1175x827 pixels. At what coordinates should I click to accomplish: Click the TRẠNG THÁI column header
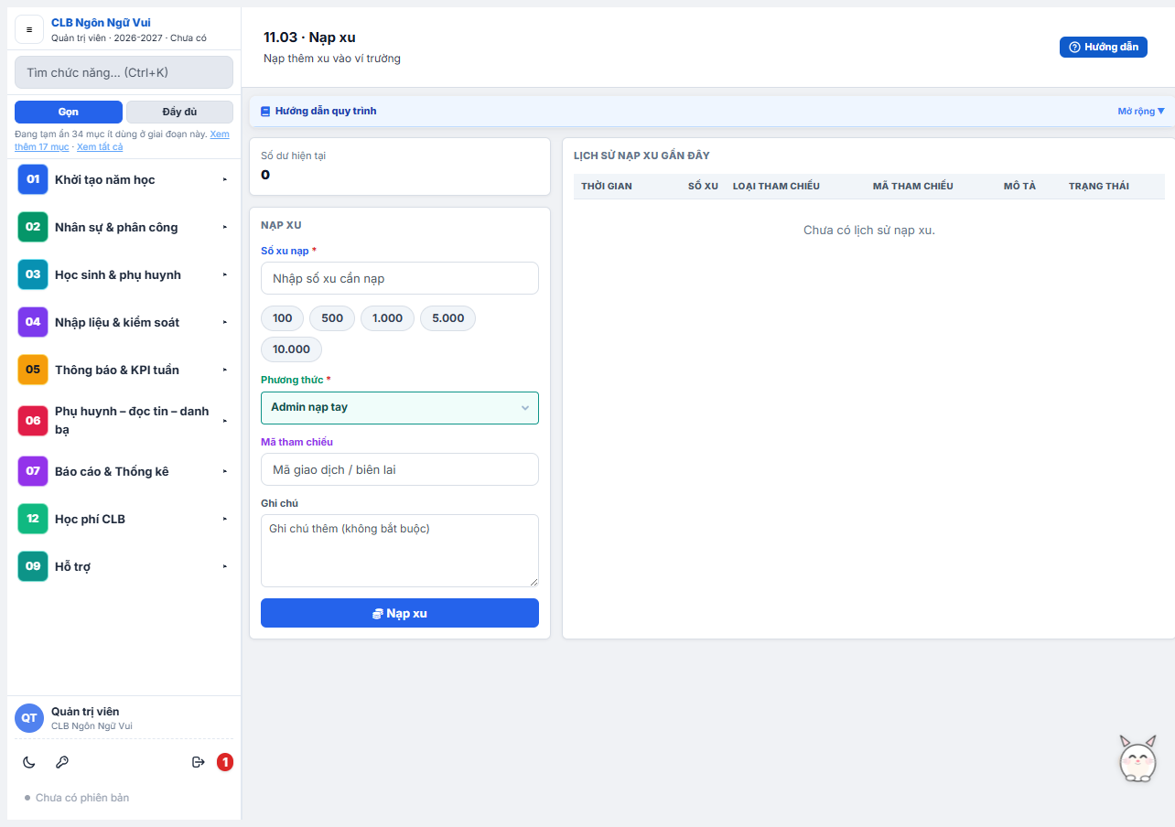[x=1099, y=186]
